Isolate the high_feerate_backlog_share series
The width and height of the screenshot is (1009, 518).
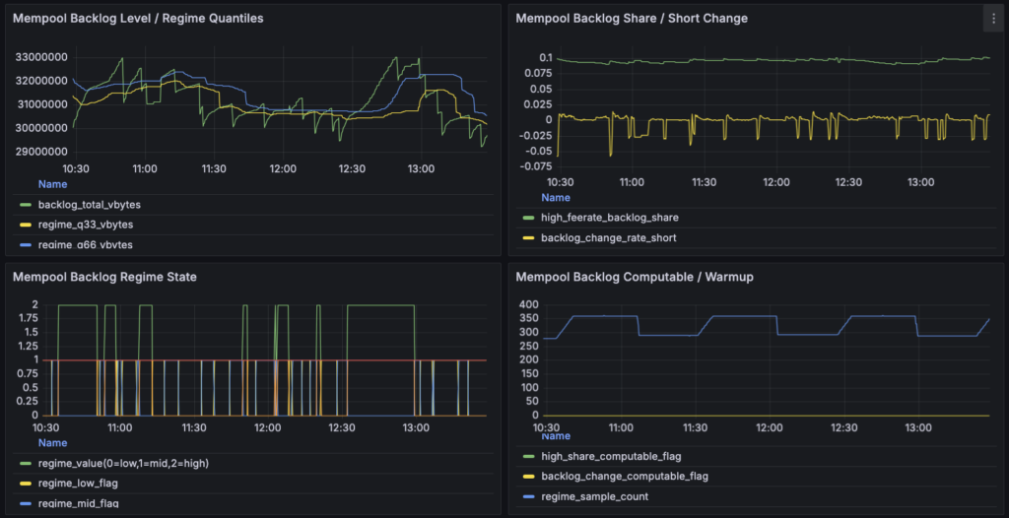coord(610,217)
